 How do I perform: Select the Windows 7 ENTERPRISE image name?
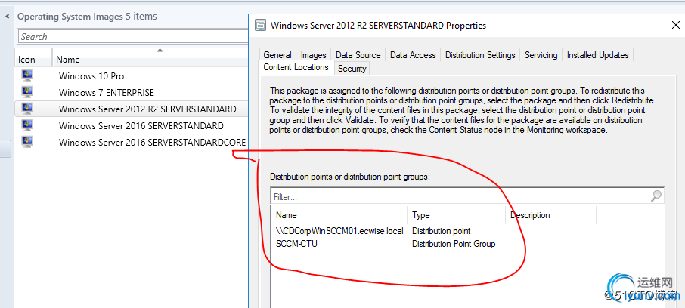pos(106,93)
